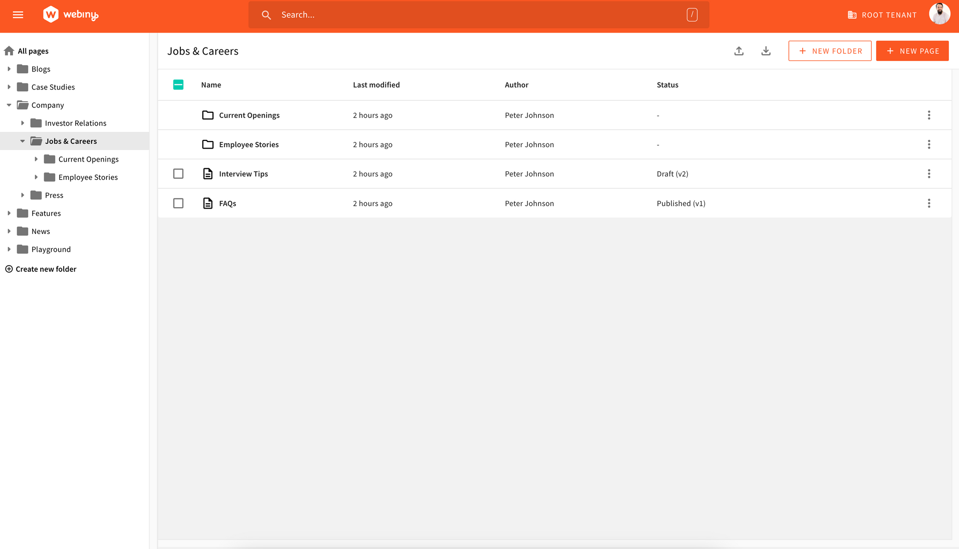Click the keyboard shortcut slash icon
The height and width of the screenshot is (549, 959).
tap(692, 14)
